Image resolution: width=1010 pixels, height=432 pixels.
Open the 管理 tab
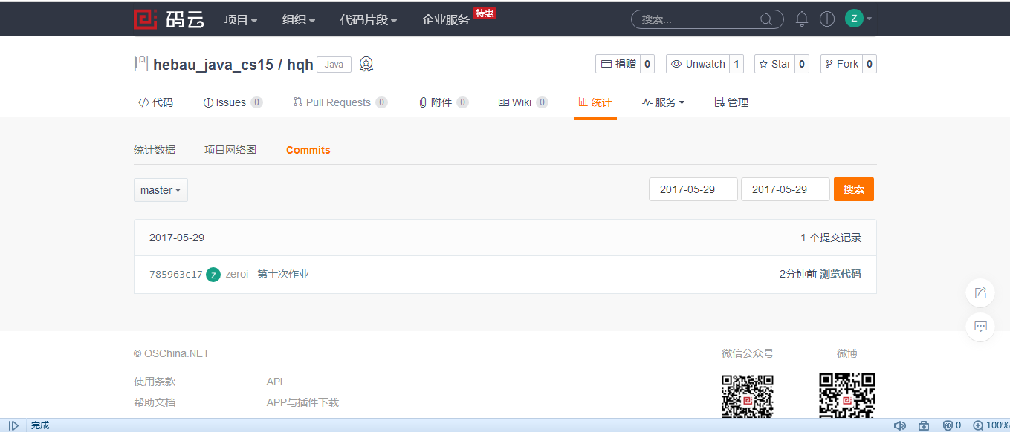pyautogui.click(x=731, y=102)
